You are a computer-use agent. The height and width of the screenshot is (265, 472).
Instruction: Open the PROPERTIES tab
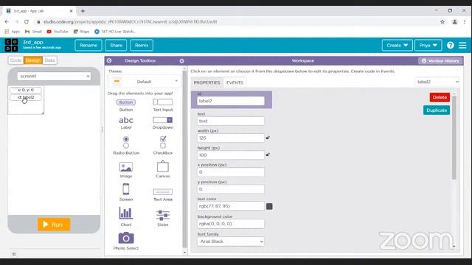point(206,82)
